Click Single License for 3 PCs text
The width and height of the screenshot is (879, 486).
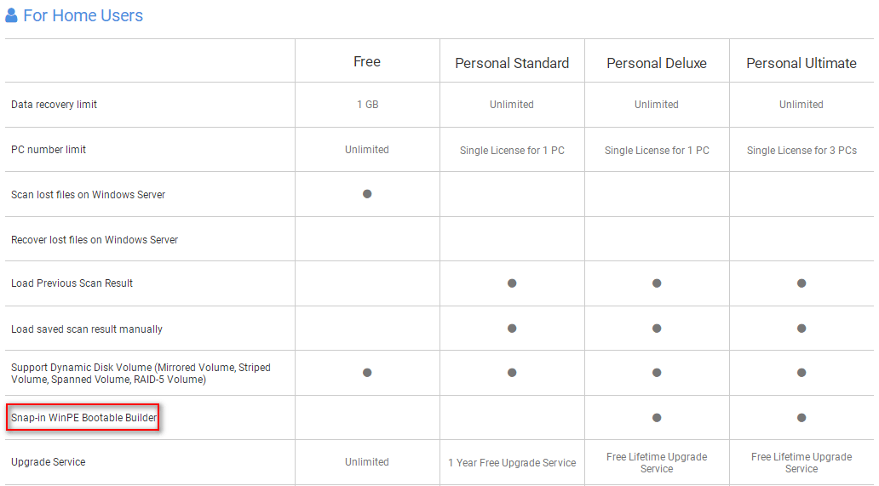click(801, 151)
